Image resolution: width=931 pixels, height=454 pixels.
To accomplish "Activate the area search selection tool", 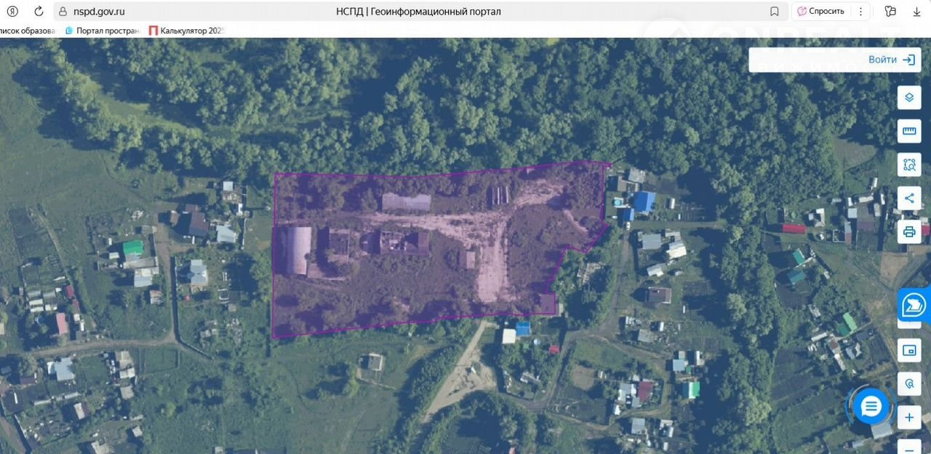I will [x=909, y=164].
